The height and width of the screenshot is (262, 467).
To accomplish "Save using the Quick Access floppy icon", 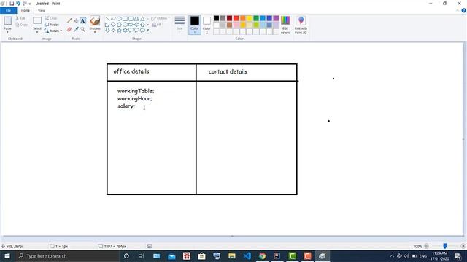I will (x=12, y=4).
